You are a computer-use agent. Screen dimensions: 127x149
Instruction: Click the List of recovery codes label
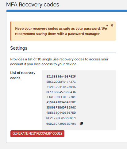pos(23,75)
